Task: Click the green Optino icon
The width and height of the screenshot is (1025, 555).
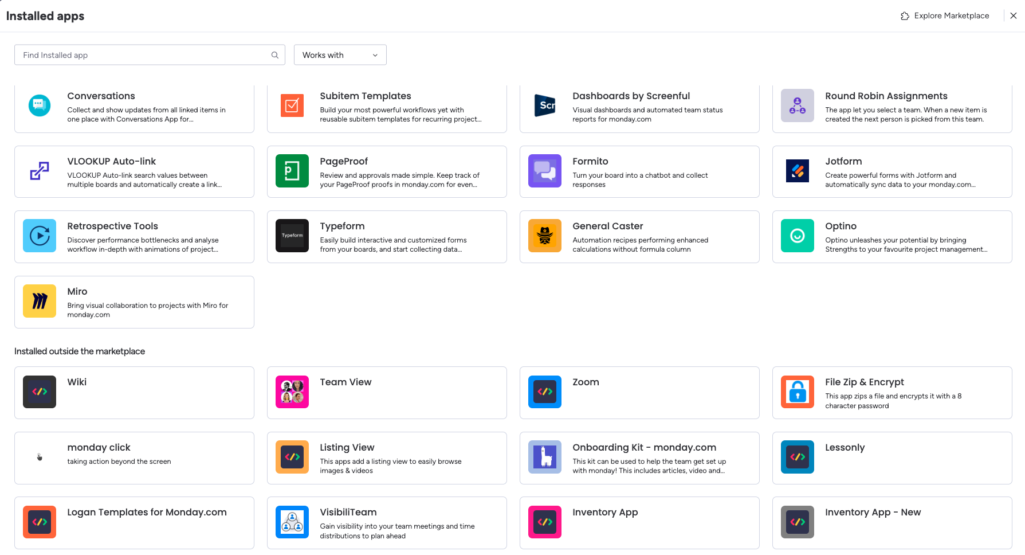Action: click(x=798, y=236)
